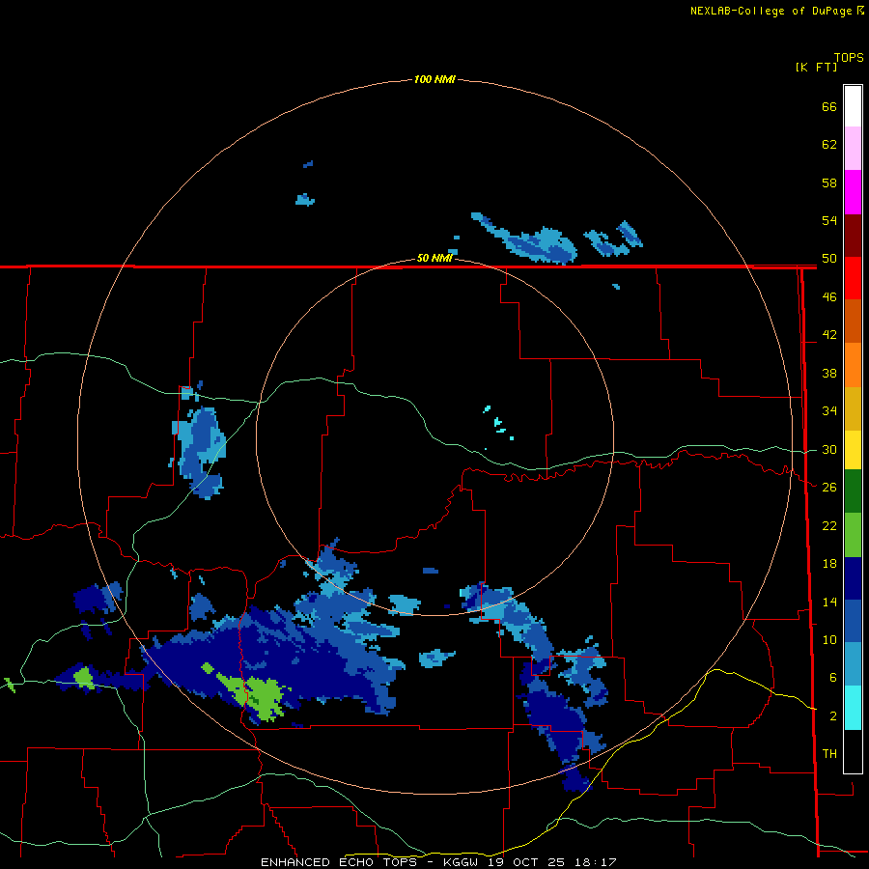Screen dimensions: 869x869
Task: Click the orange swatch near 38 on the legend
Action: (853, 365)
